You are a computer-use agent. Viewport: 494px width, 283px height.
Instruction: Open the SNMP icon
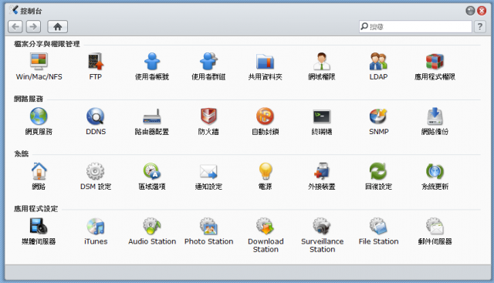click(x=378, y=116)
